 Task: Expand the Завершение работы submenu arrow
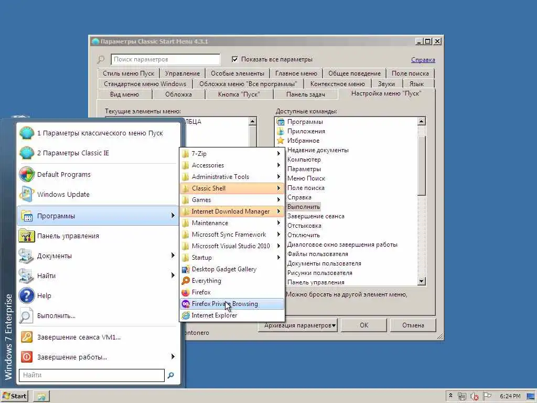[x=173, y=357]
